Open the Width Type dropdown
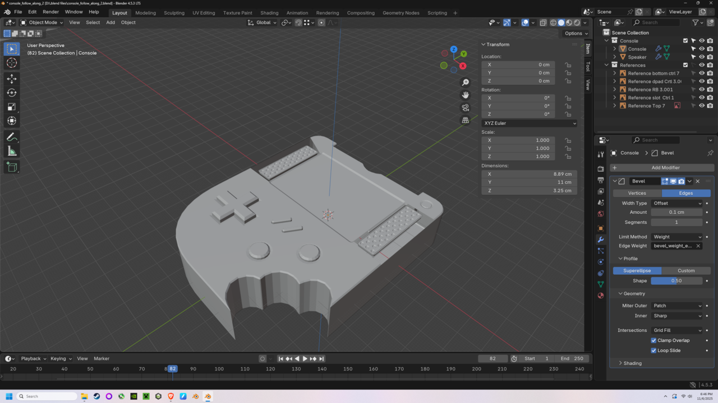This screenshot has width=718, height=403. pyautogui.click(x=676, y=203)
